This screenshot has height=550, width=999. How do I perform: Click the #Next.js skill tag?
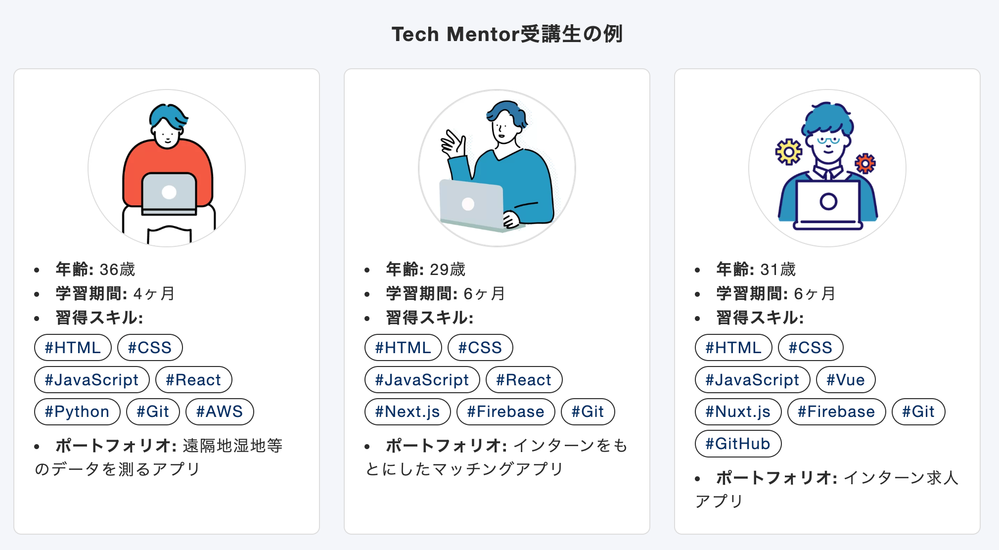tap(408, 412)
